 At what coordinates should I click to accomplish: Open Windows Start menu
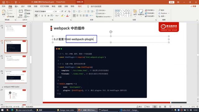click(2, 110)
